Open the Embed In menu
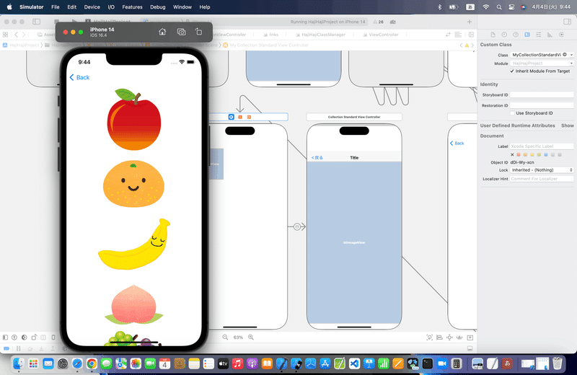Screen dimensions: 577x375 click(x=470, y=337)
